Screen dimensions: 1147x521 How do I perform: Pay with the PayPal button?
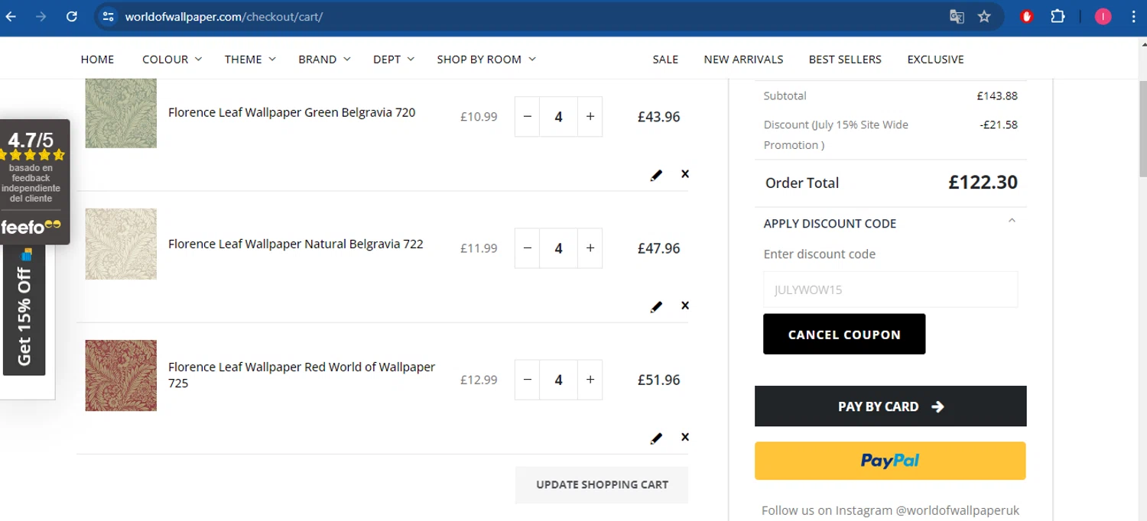[x=890, y=461]
